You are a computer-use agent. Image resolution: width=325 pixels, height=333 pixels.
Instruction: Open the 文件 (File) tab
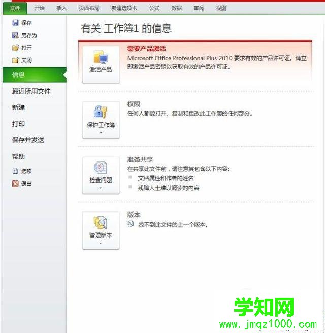(15, 8)
